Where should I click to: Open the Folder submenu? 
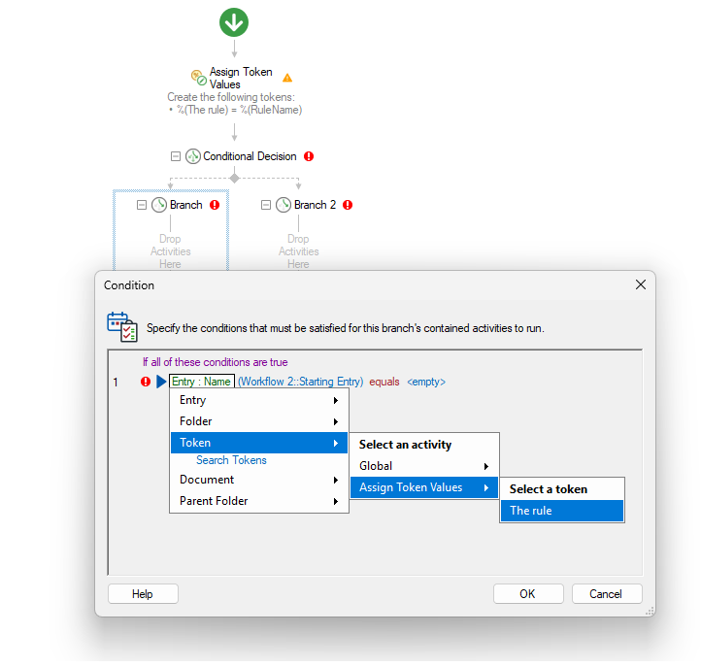tap(259, 421)
